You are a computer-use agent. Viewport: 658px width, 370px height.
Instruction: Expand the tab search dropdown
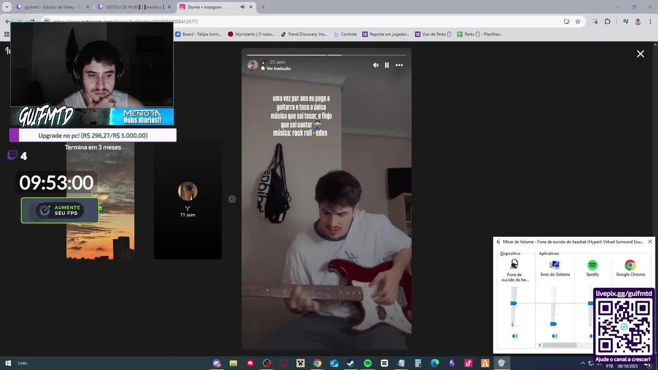7,7
